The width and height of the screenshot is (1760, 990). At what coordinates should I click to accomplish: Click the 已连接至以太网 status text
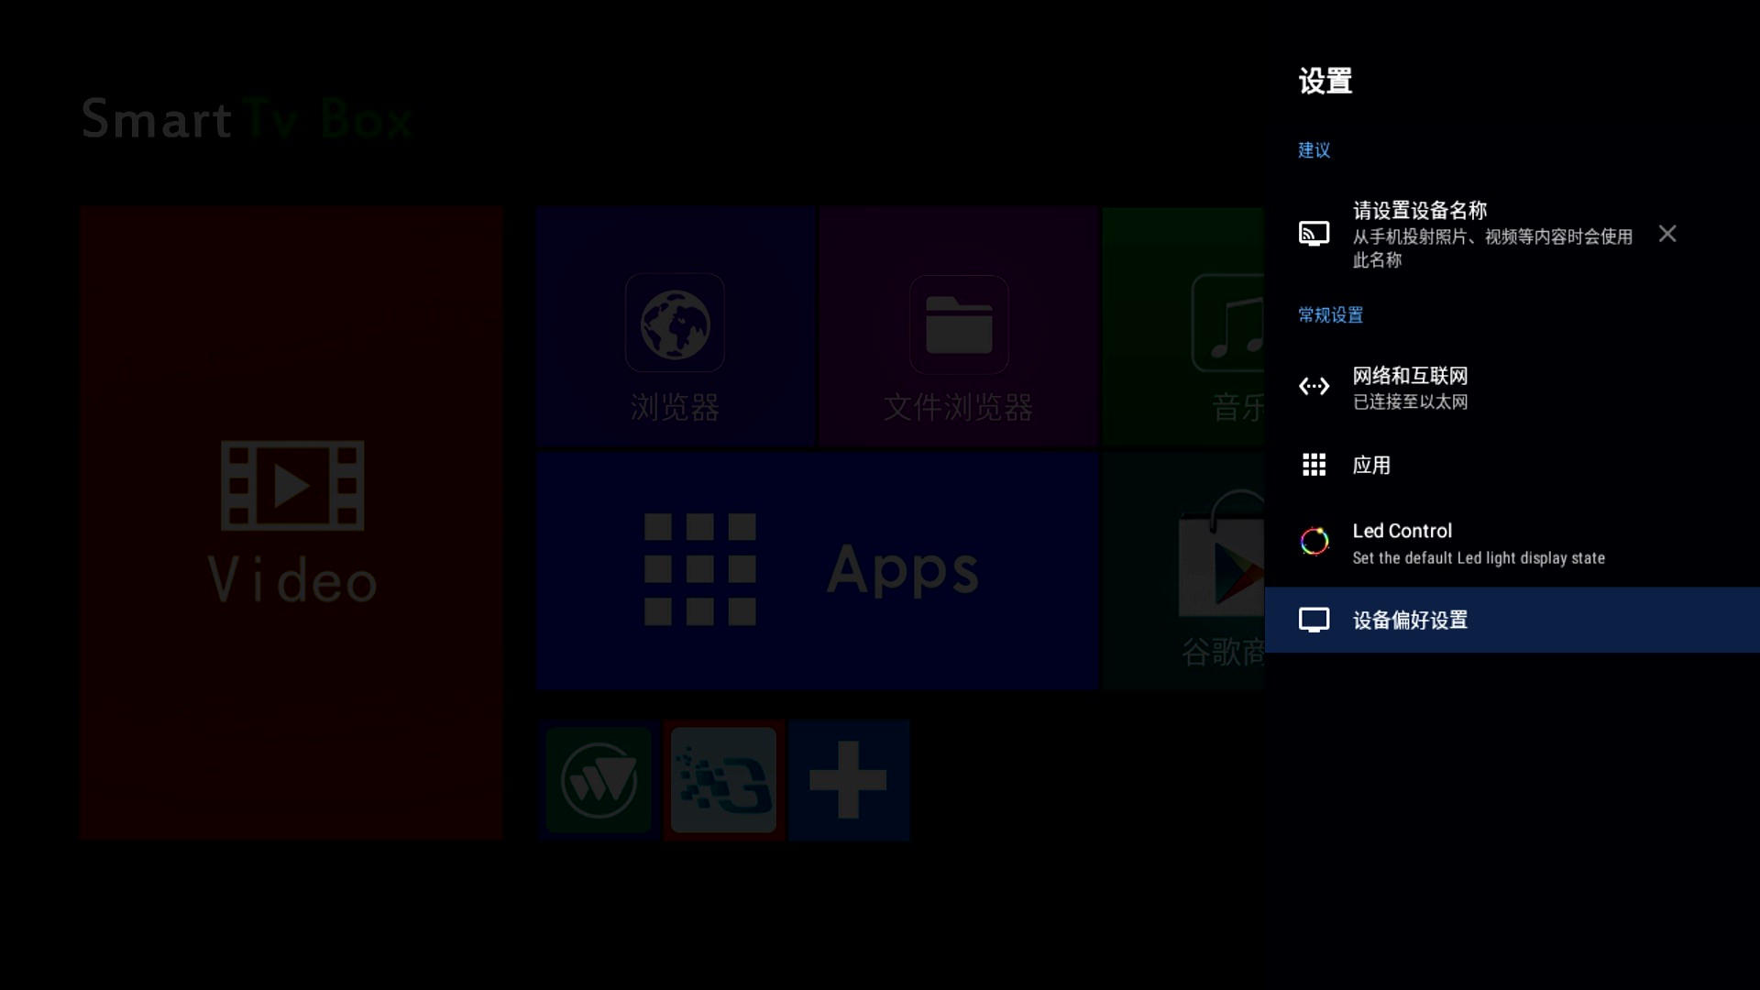pos(1410,402)
